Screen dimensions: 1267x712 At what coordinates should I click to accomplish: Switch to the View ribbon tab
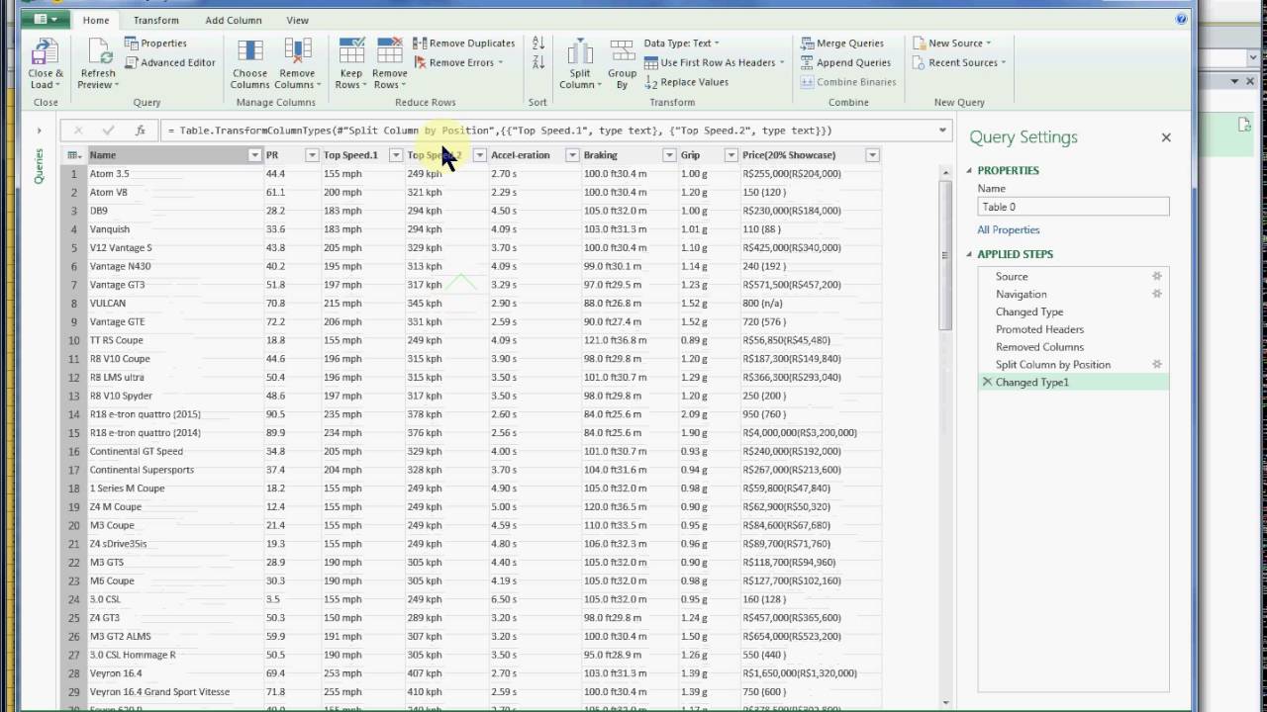(297, 20)
